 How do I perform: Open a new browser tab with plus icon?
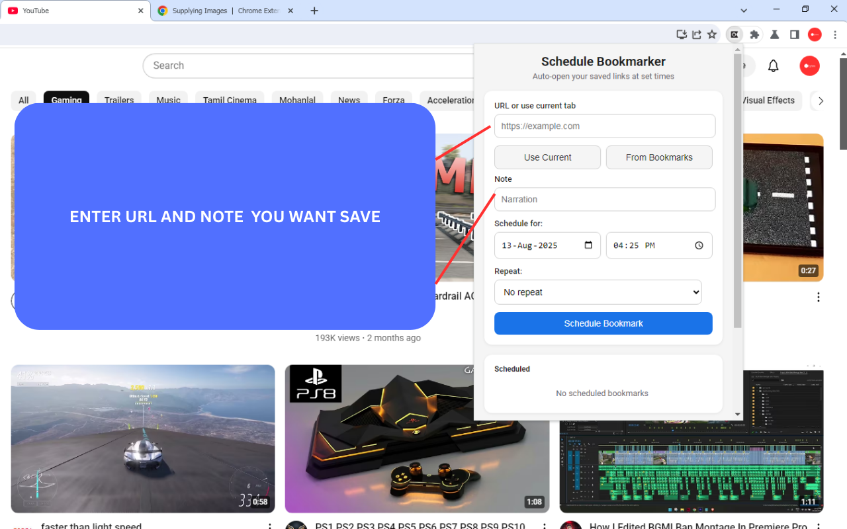click(314, 11)
